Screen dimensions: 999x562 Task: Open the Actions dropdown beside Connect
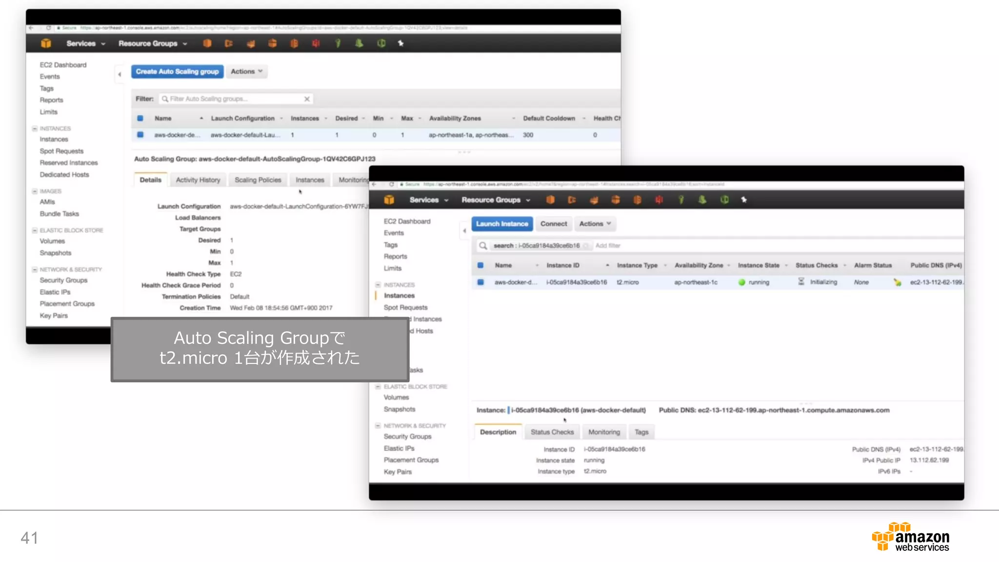(x=595, y=224)
